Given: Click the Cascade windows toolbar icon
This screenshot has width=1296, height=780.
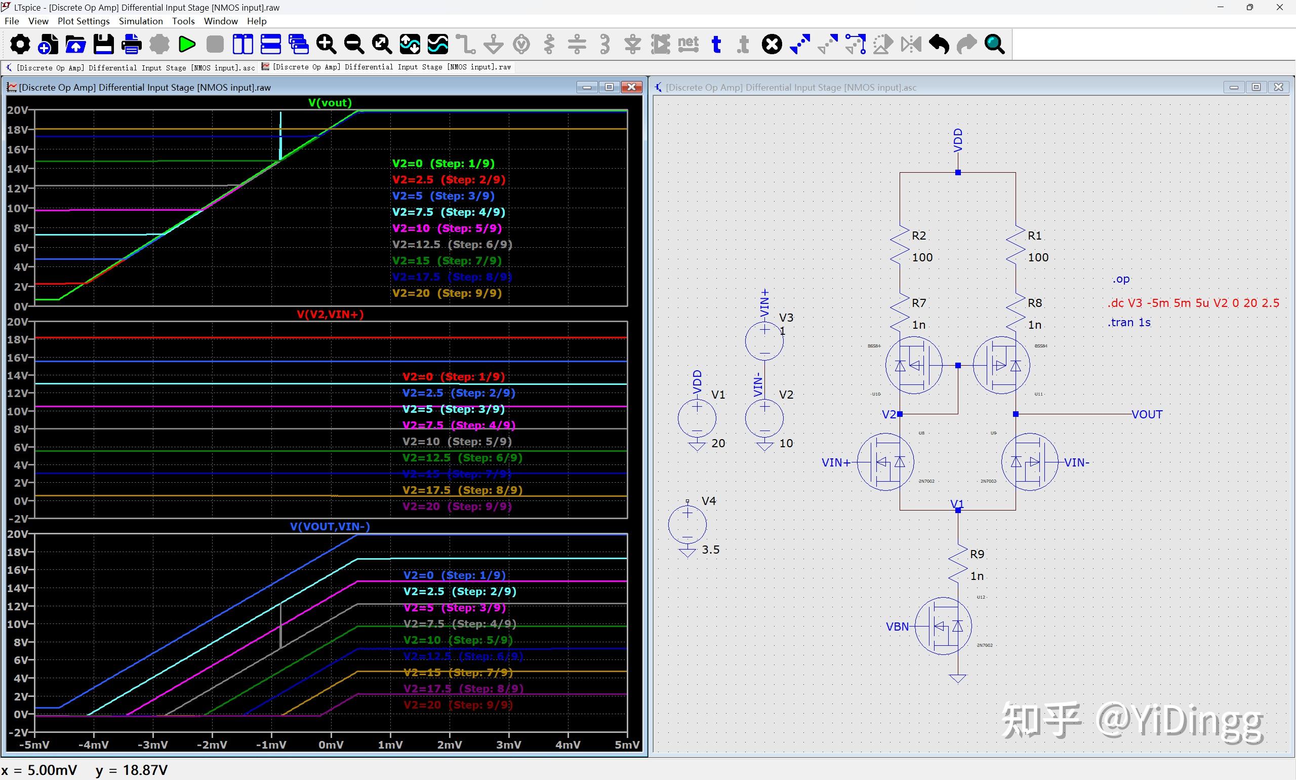Looking at the screenshot, I should click(x=298, y=44).
